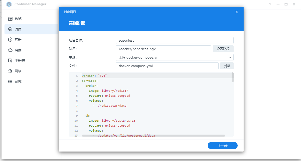The width and height of the screenshot is (301, 161).
Task: Click the Log (日志) list icon
Action: click(10, 81)
